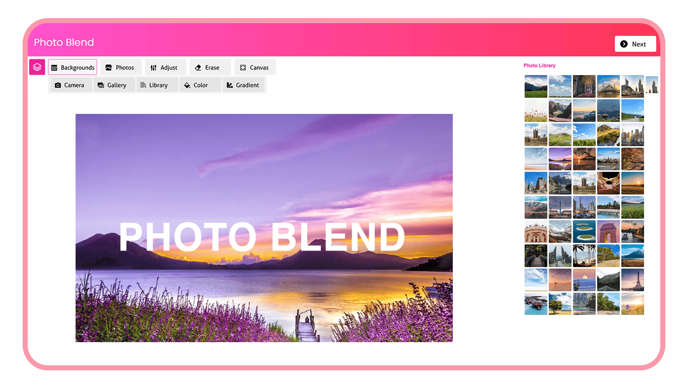Pick a background from Gallery

[x=112, y=85]
